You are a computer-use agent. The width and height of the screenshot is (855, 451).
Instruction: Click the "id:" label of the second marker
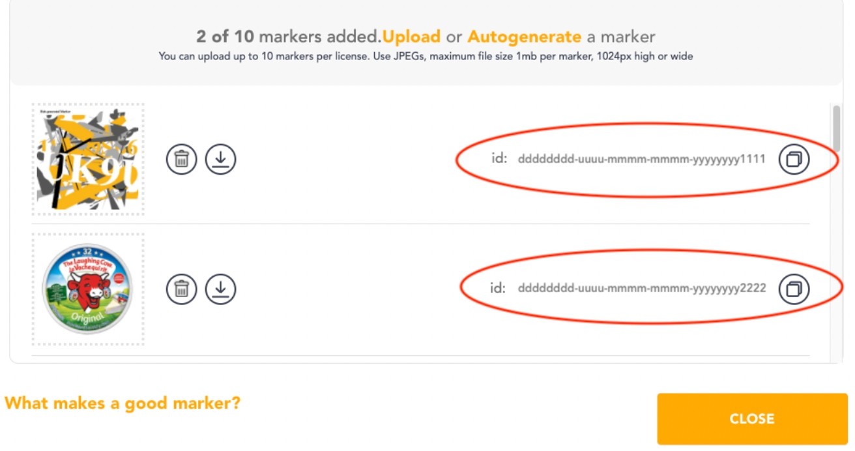tap(498, 288)
